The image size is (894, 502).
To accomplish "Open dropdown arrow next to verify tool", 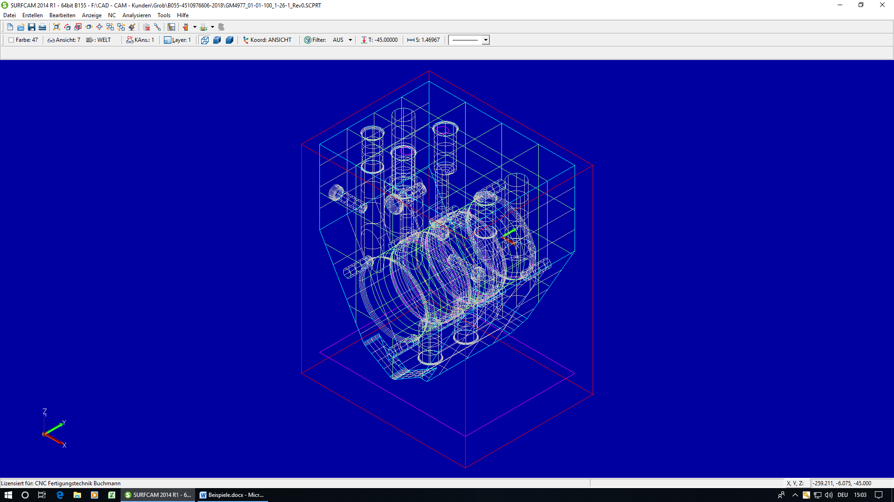I will tap(195, 27).
